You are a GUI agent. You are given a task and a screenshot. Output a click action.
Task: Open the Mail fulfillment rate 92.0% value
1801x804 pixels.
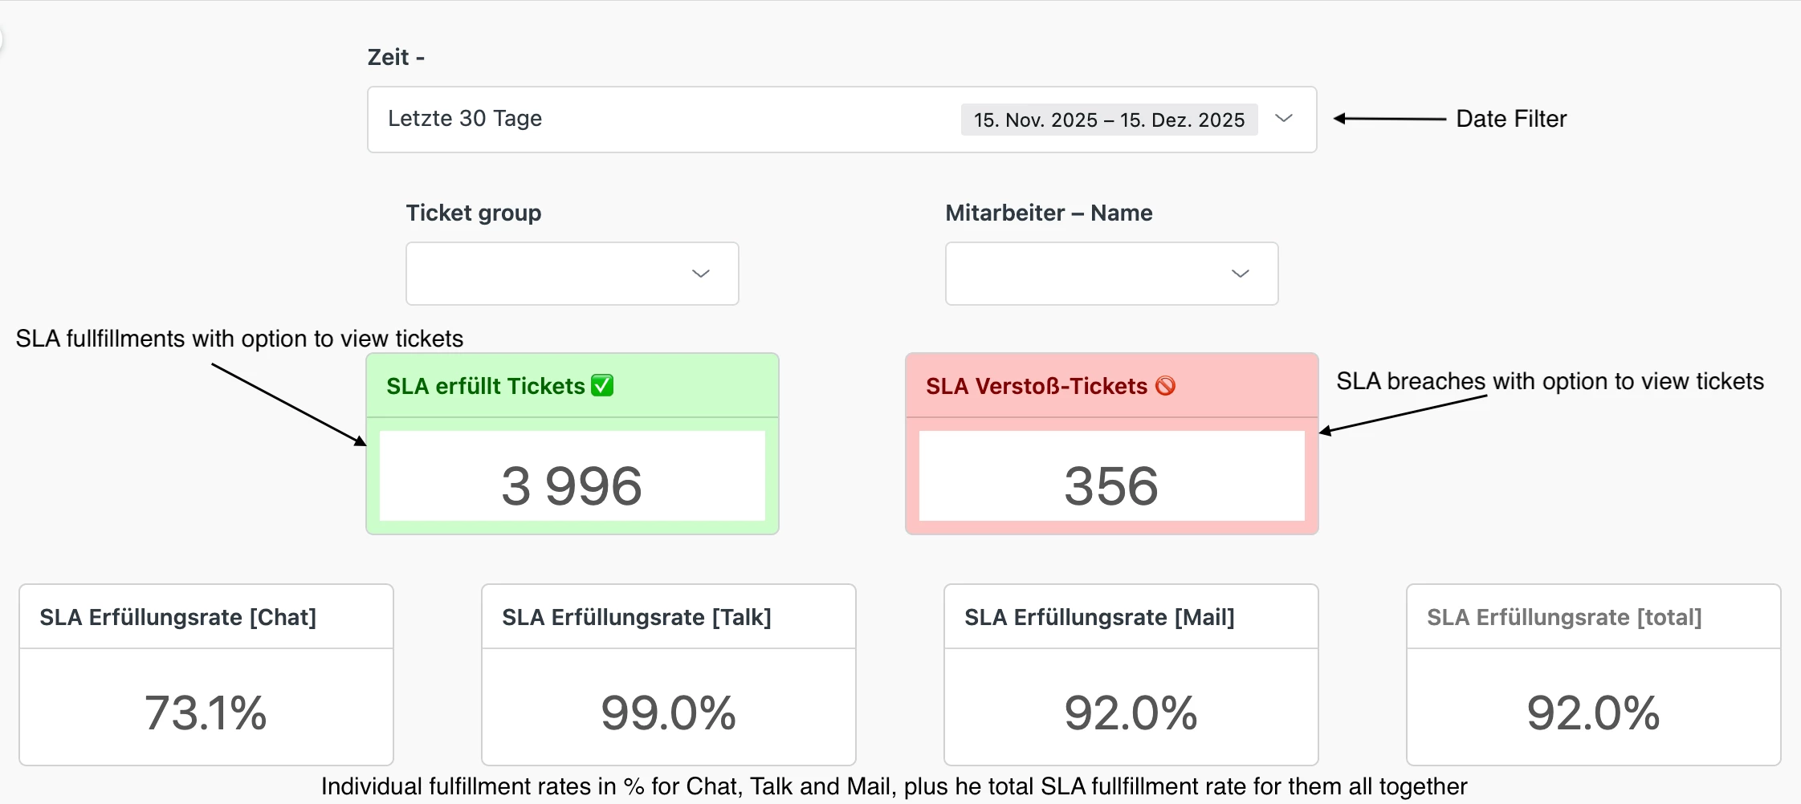tap(1131, 713)
